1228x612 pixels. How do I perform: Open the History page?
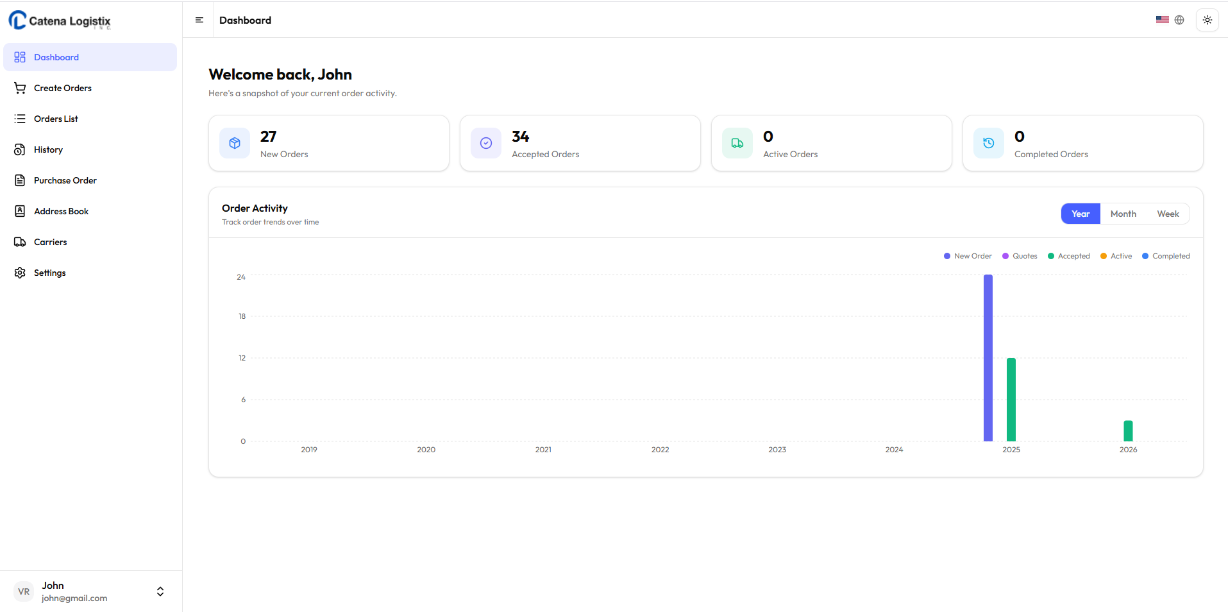(90, 149)
